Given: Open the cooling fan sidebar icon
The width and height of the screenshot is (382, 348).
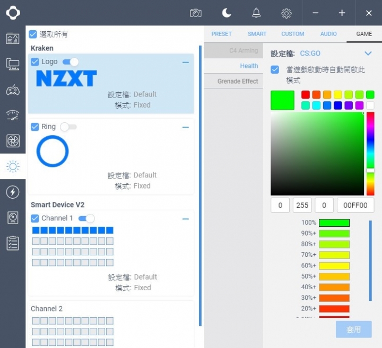Looking at the screenshot, I should tap(13, 141).
